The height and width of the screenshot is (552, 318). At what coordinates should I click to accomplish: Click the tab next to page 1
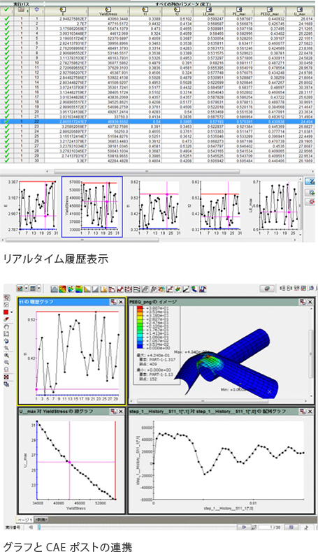(41, 519)
